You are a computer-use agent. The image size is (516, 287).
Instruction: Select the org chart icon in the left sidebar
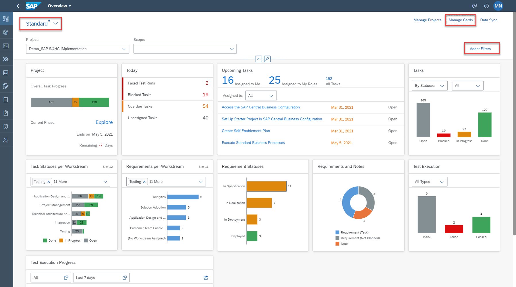click(x=6, y=140)
